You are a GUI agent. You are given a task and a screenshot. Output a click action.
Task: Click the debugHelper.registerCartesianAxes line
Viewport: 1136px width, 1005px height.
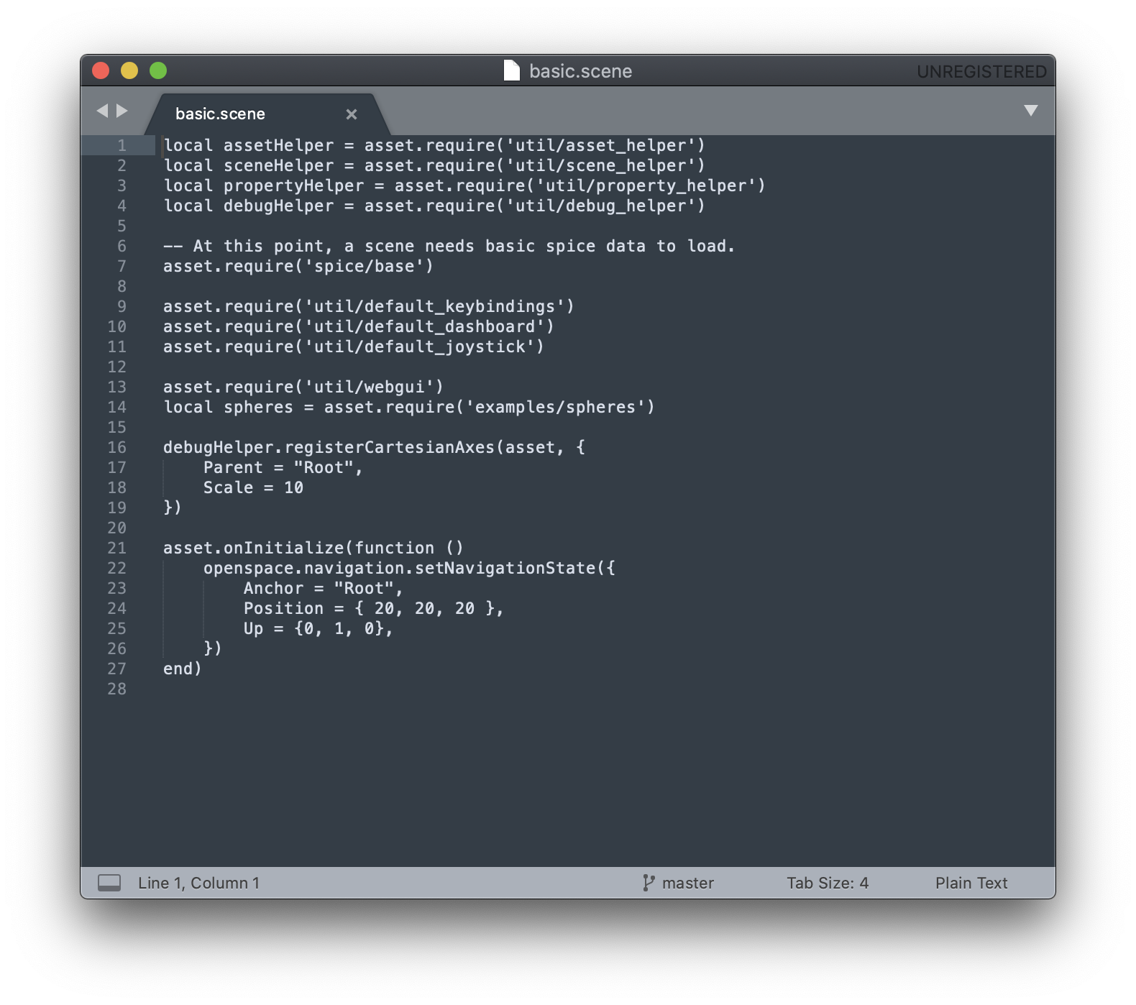pos(374,447)
